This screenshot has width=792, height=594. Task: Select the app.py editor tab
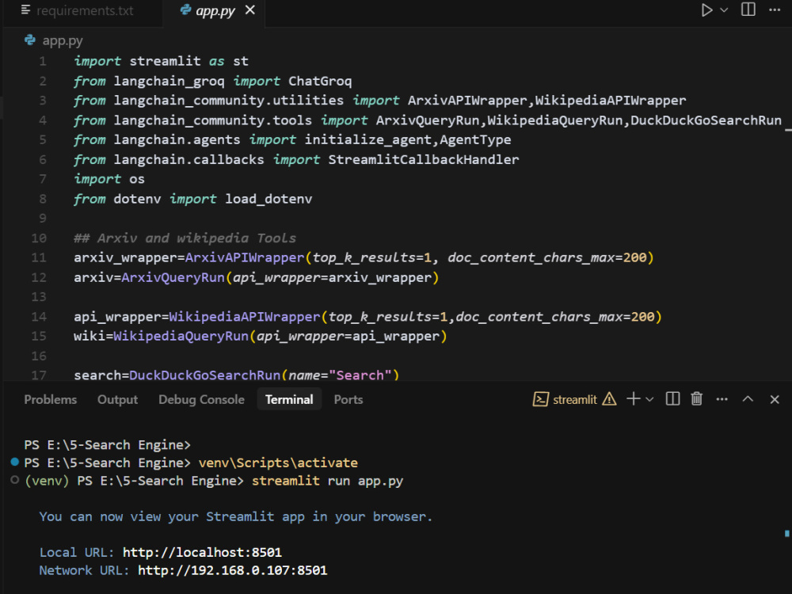(x=214, y=11)
